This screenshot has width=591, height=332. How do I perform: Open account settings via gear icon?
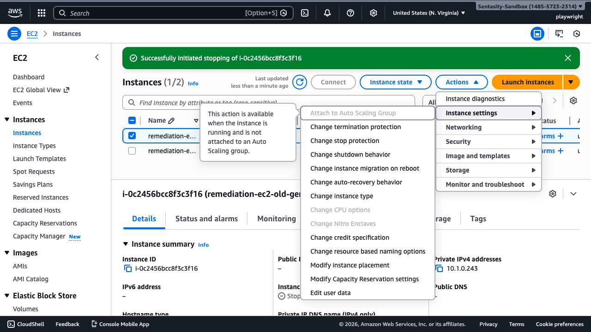click(x=373, y=13)
